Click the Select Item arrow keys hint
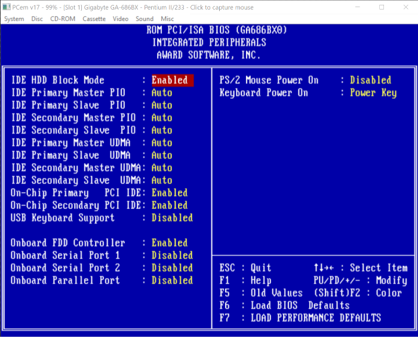418x337 pixels. click(x=361, y=268)
